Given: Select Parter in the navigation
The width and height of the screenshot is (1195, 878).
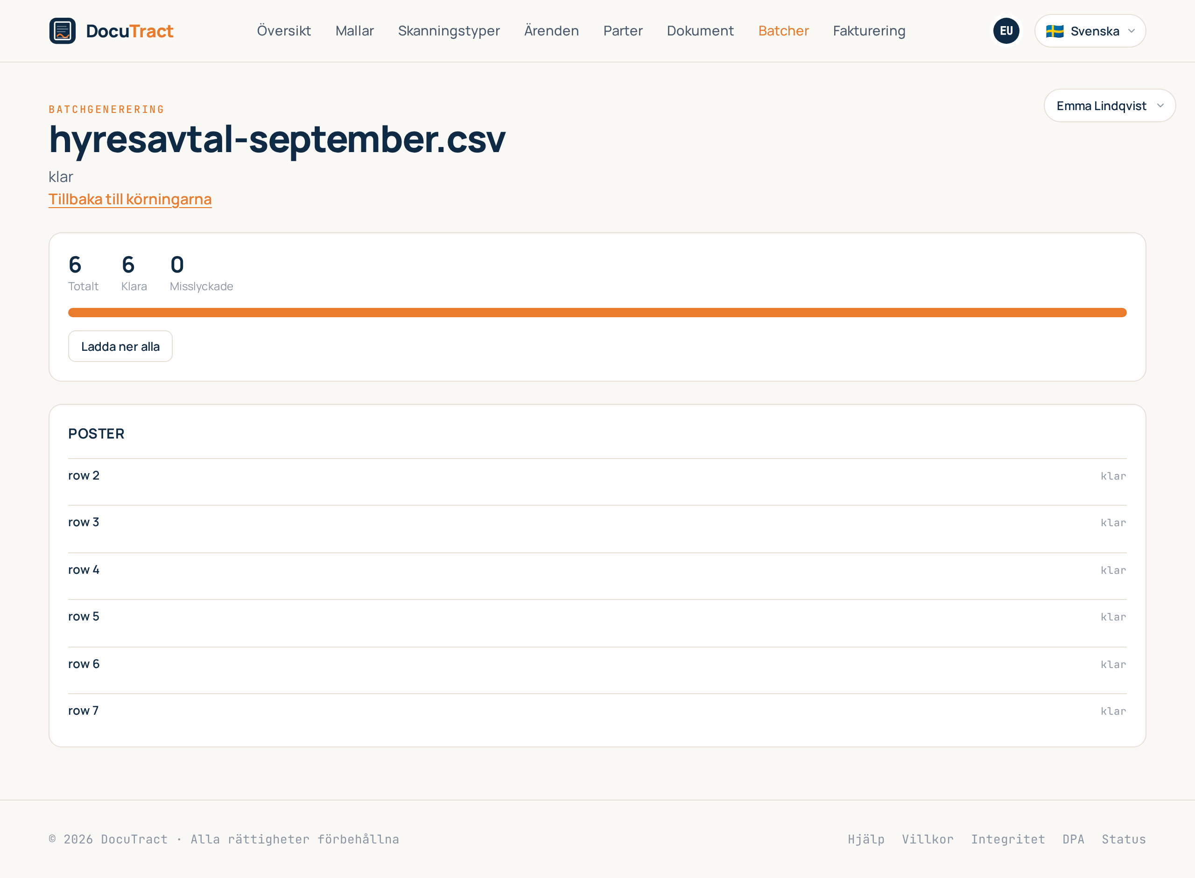Looking at the screenshot, I should [x=623, y=31].
